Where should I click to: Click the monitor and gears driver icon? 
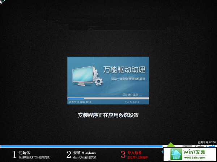click(87, 76)
